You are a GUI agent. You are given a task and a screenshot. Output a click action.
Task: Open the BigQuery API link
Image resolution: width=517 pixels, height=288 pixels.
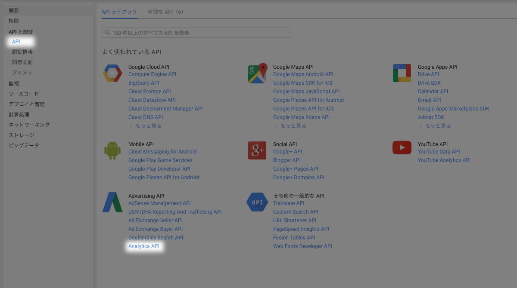(x=143, y=83)
